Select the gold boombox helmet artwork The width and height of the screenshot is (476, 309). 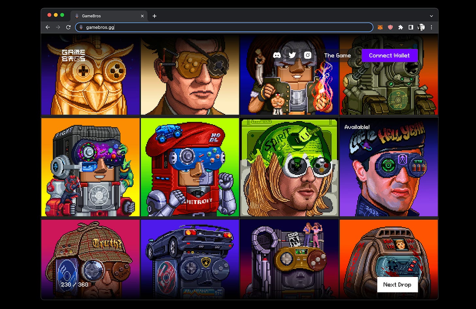coord(289,259)
